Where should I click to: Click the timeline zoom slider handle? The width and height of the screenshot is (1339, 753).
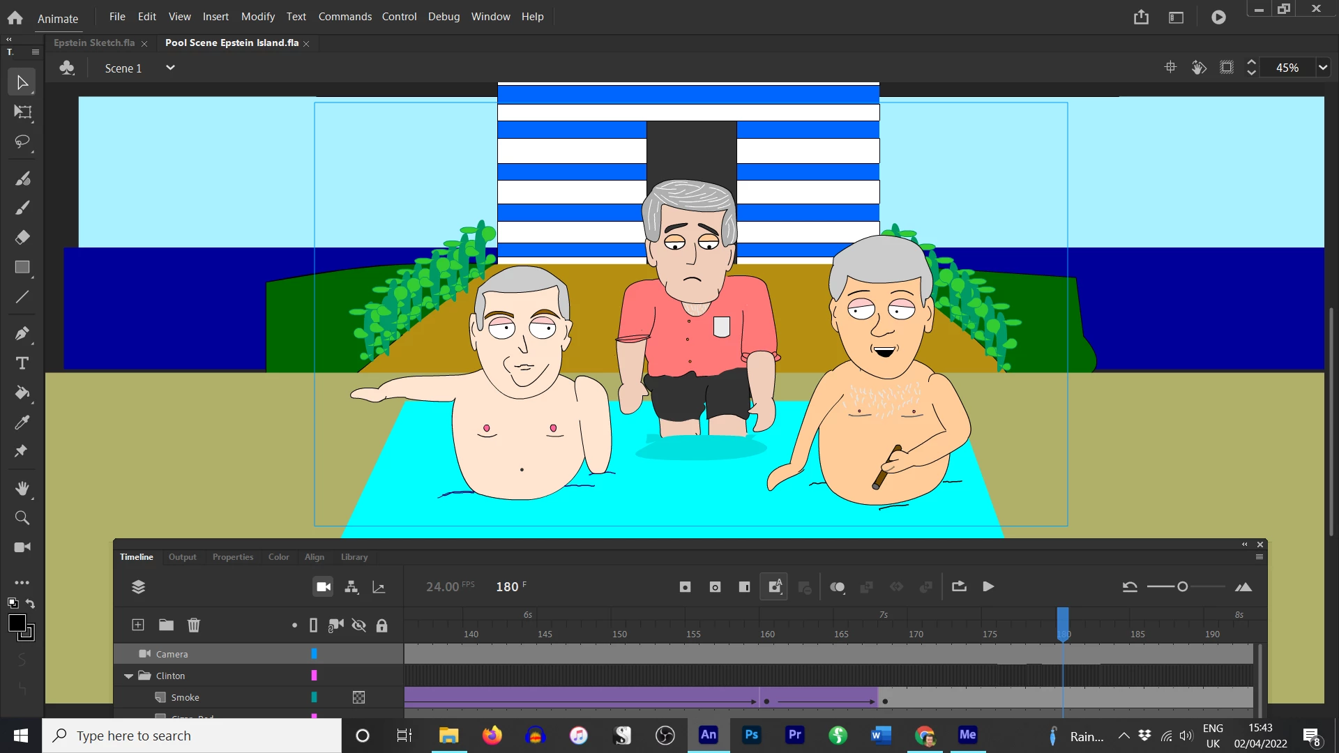pos(1182,587)
